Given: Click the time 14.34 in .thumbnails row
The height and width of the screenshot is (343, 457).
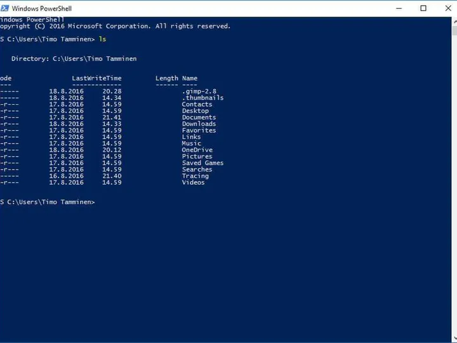Looking at the screenshot, I should 112,98.
